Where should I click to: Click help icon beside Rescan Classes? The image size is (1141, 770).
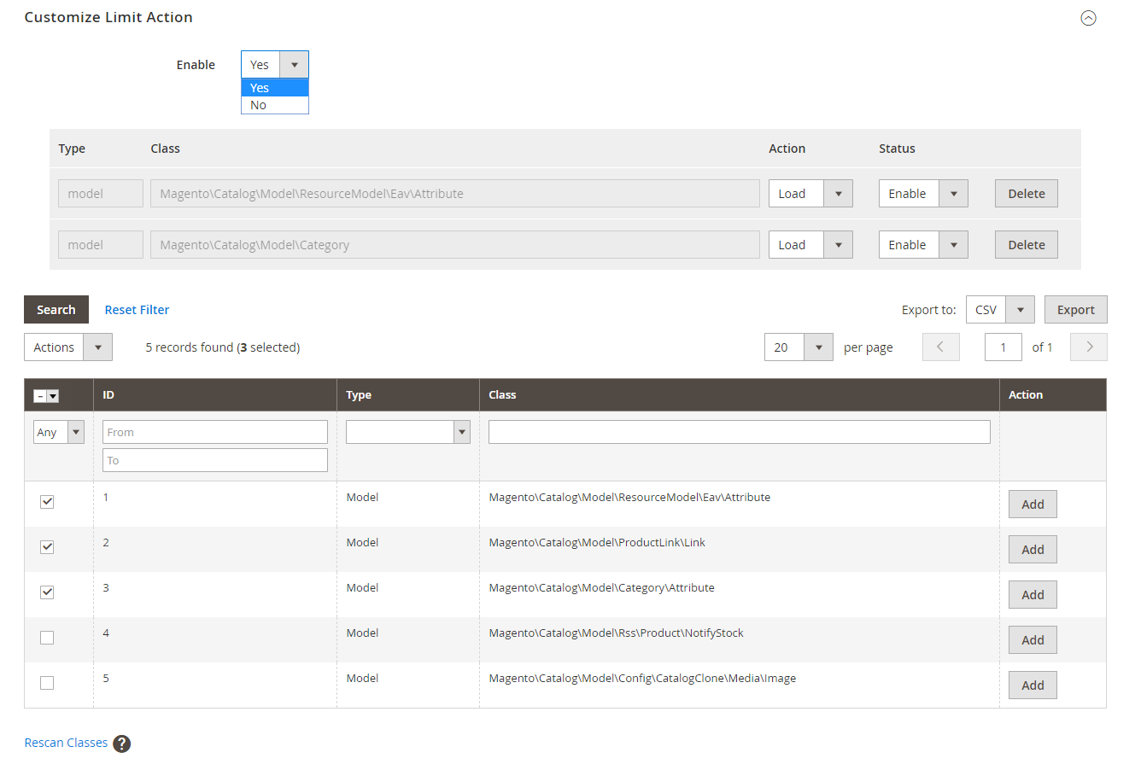(x=122, y=744)
